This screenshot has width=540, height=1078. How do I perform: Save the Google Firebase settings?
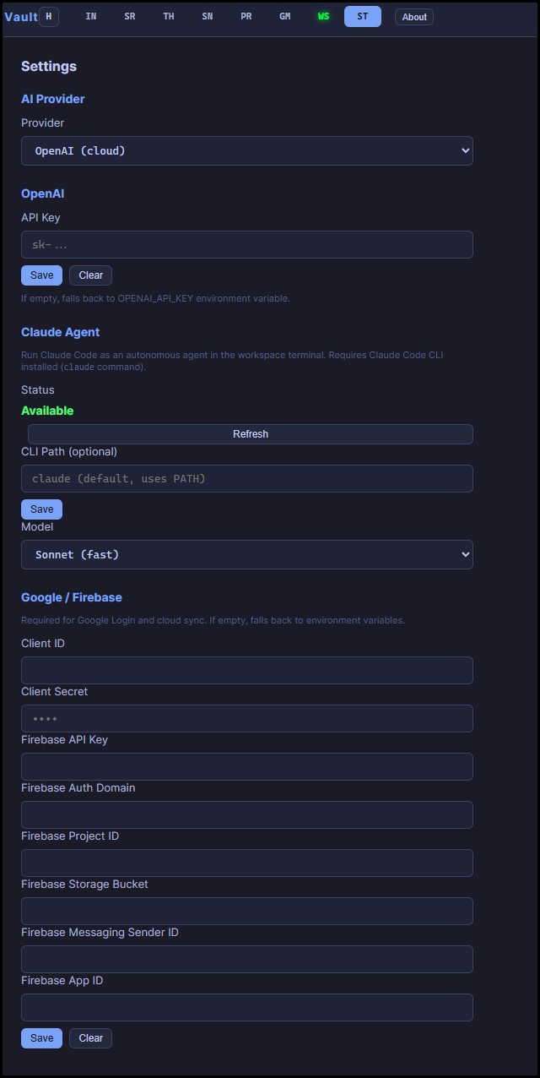point(41,1037)
